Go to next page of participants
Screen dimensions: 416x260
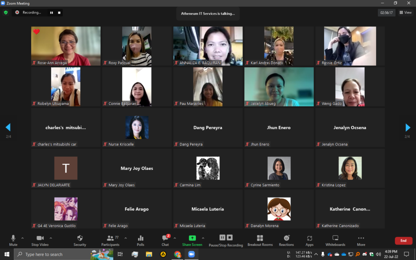coord(408,128)
